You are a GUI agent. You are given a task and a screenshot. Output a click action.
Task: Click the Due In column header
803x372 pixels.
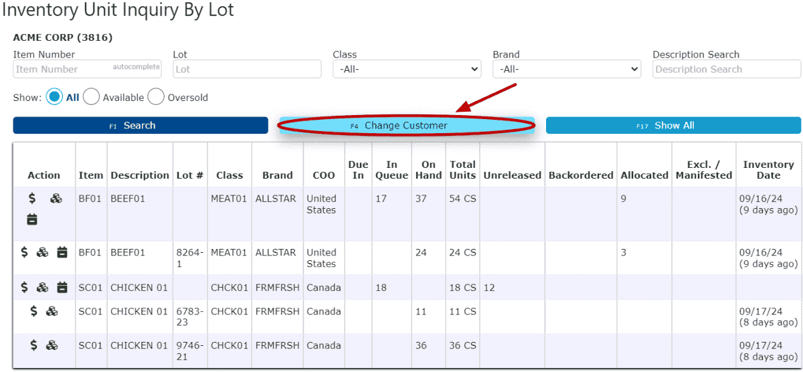[x=358, y=170]
